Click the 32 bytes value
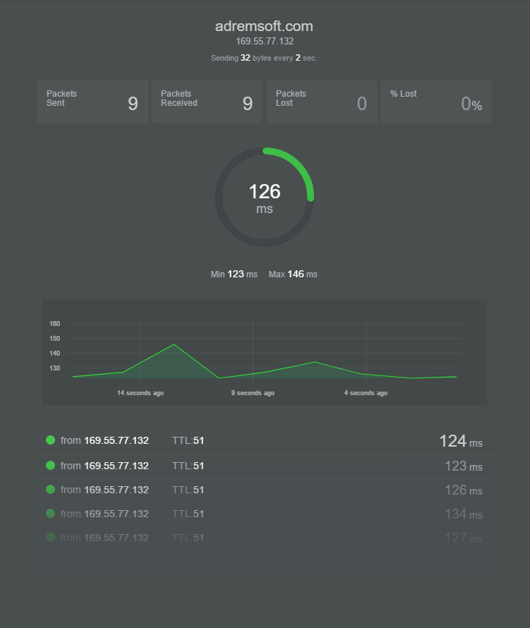The height and width of the screenshot is (628, 530). [x=245, y=58]
